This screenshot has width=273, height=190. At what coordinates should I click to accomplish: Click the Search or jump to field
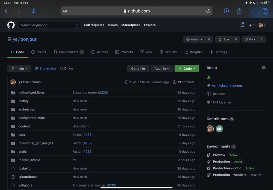49,25
